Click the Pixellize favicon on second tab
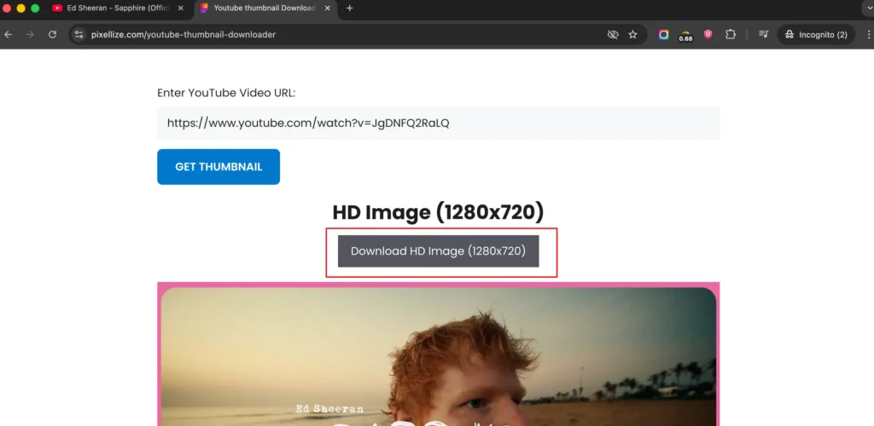This screenshot has height=426, width=874. 205,9
